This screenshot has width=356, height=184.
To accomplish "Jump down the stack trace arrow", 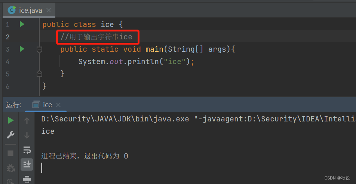I will coord(27,135).
